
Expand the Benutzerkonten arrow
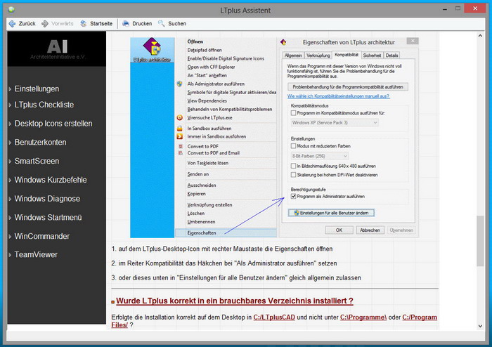point(10,143)
